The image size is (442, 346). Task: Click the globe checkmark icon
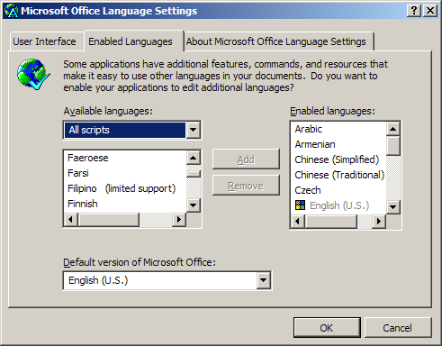click(x=33, y=74)
